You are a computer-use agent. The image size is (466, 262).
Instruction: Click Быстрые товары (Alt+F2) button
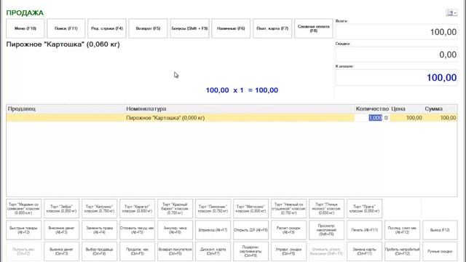24,230
